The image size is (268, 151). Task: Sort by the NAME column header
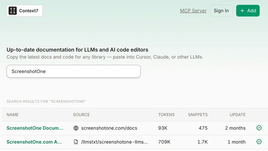click(x=13, y=115)
